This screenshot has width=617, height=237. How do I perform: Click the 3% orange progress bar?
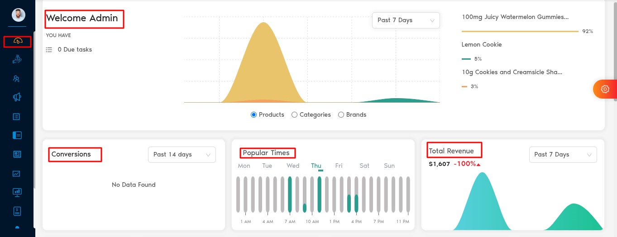(464, 87)
